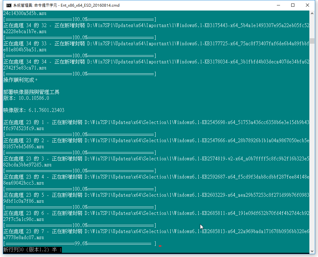The height and width of the screenshot is (257, 318).
Task: Click the file name ffc97d523fc9.msu
Action: click(x=24, y=128)
